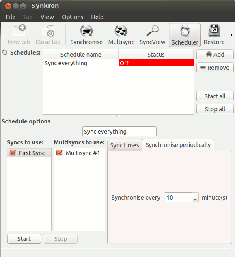Screen dimensions: 235x257
Task: Expand the toolbar overflow chevron
Action: click(232, 35)
